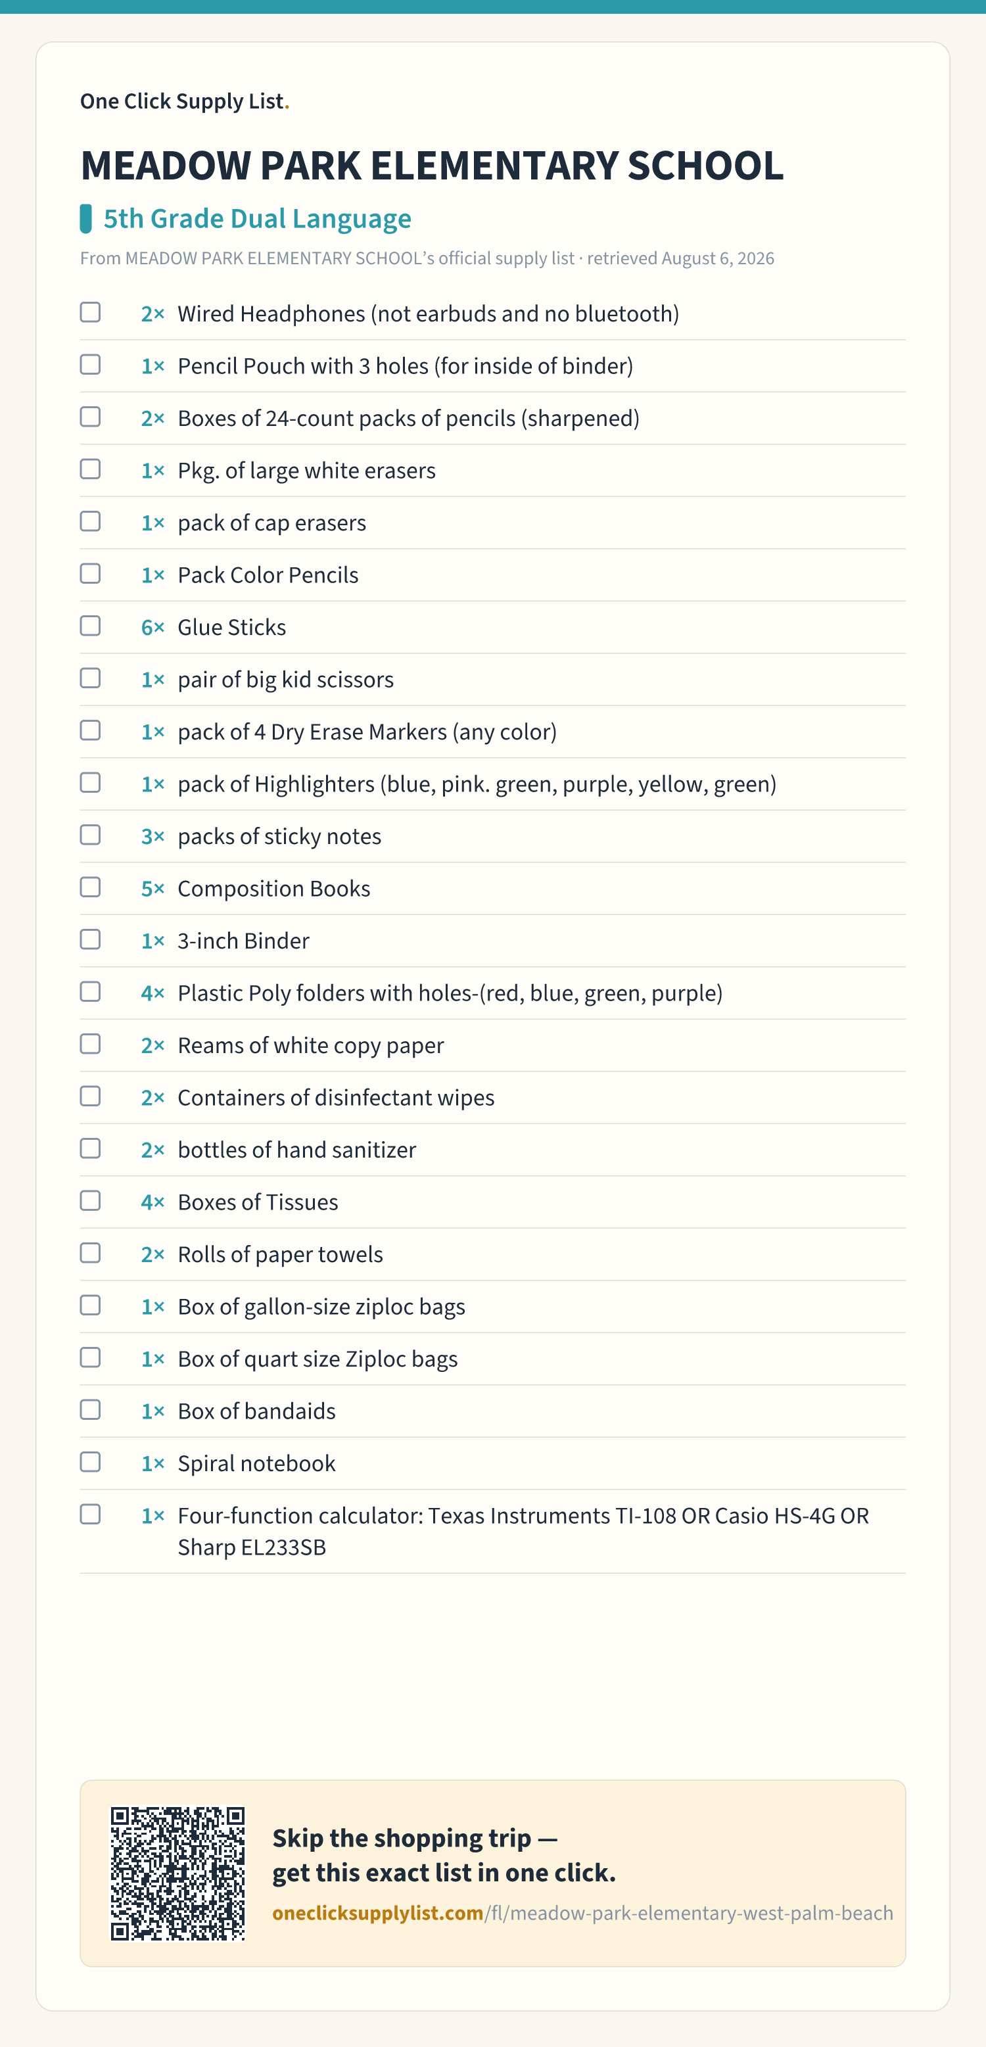
Task: Check the Rolls of paper towels box
Action: 91,1253
